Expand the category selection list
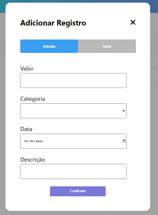The image size is (158, 215). [x=73, y=111]
